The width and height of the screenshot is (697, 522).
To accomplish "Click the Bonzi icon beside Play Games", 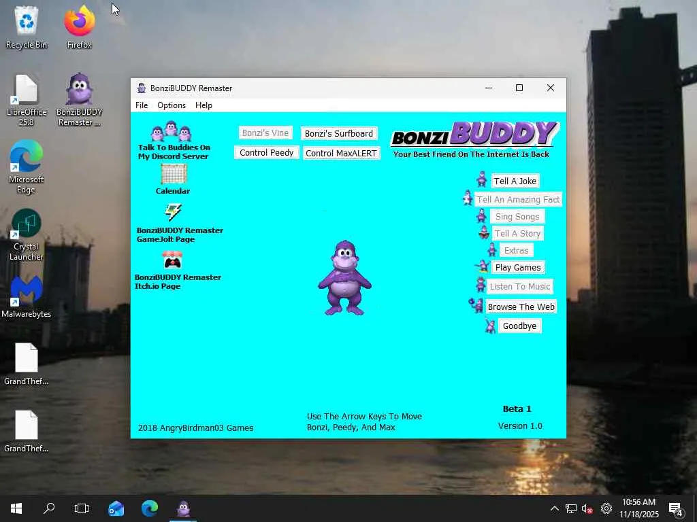I will pos(483,266).
